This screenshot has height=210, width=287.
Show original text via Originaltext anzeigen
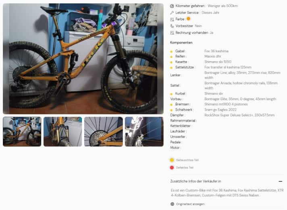[190, 204]
